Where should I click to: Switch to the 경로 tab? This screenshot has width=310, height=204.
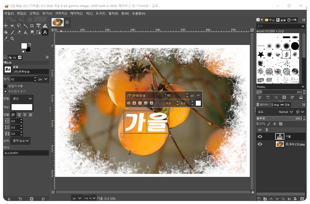pyautogui.click(x=285, y=105)
